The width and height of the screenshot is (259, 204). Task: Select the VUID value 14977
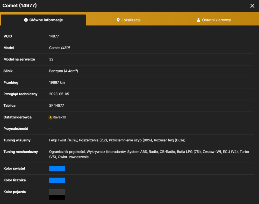coord(54,36)
